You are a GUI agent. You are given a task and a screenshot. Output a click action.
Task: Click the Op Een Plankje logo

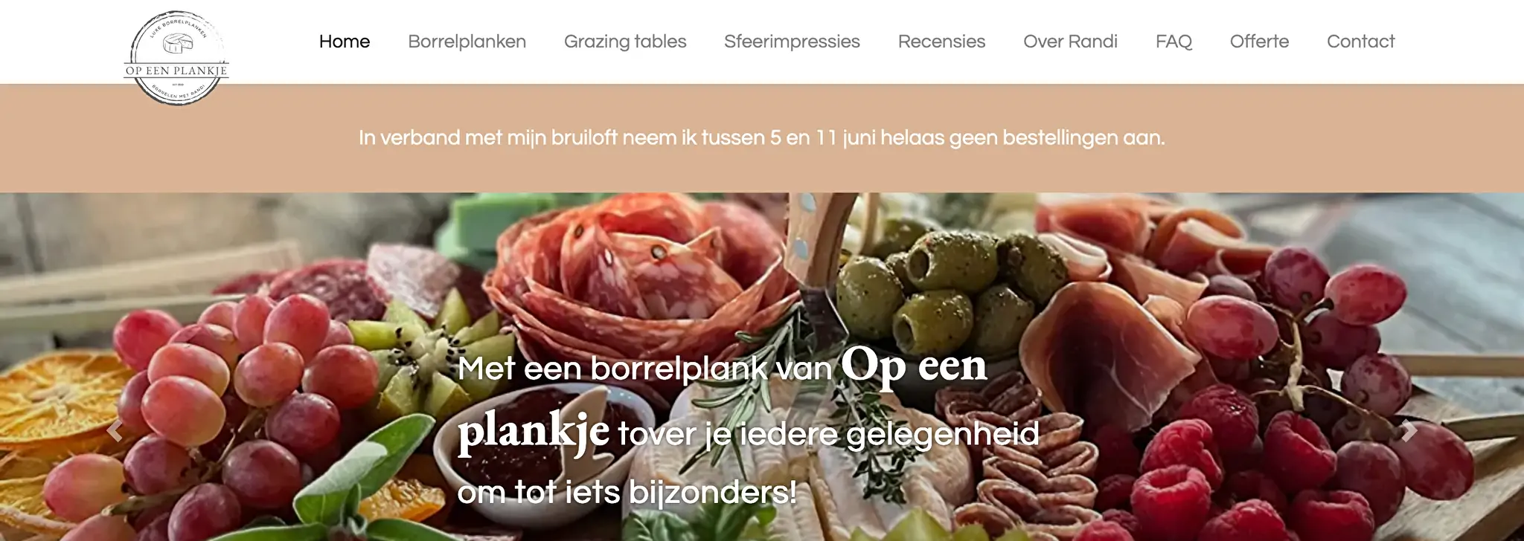pos(176,57)
